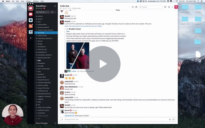Open channel settings gear icon
Viewport: 205px width, 128px height.
pyautogui.click(x=136, y=7)
